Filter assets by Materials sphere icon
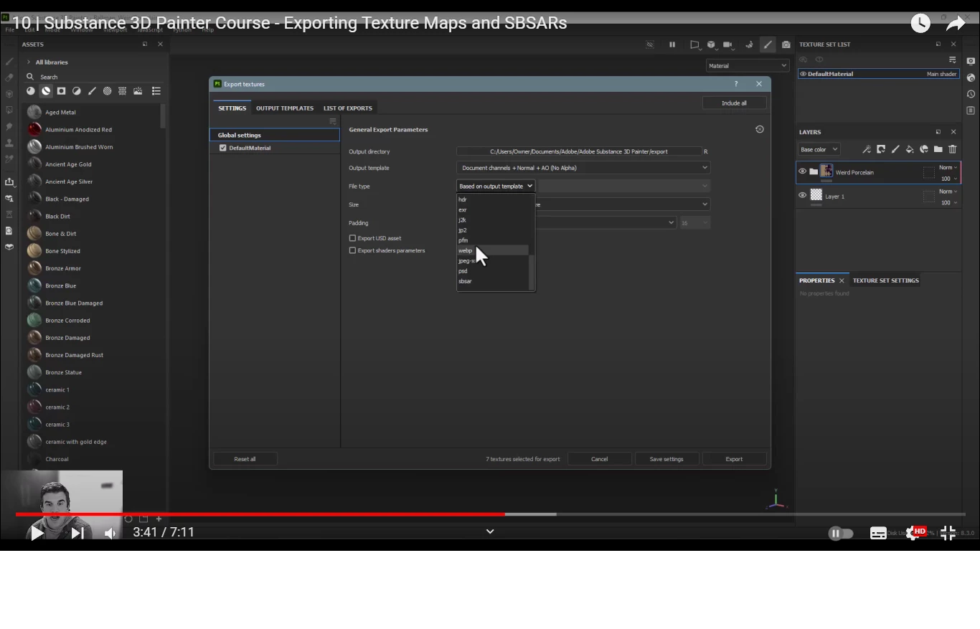The height and width of the screenshot is (629, 980). (x=31, y=91)
